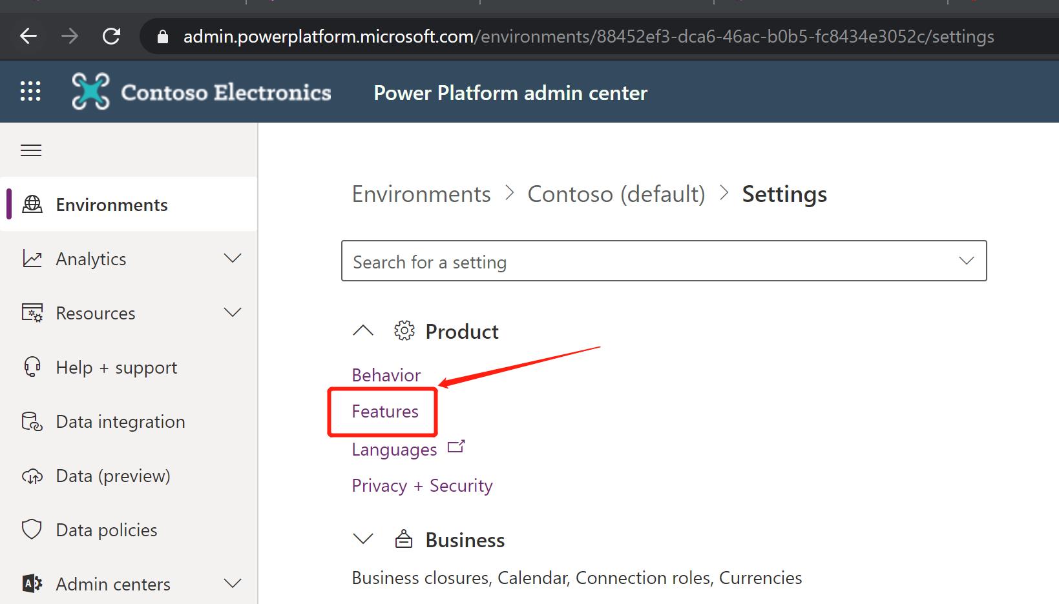Click the Data (preview) cloud icon
This screenshot has width=1059, height=604.
(32, 476)
